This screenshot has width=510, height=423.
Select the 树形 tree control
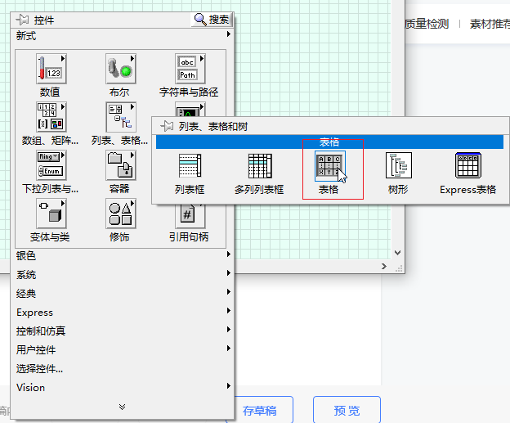point(399,166)
